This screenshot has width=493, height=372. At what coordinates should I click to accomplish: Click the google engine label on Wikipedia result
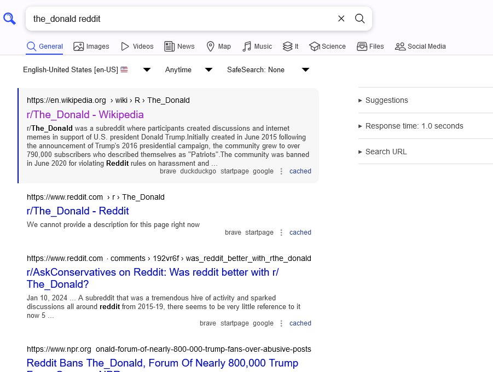[x=263, y=171]
